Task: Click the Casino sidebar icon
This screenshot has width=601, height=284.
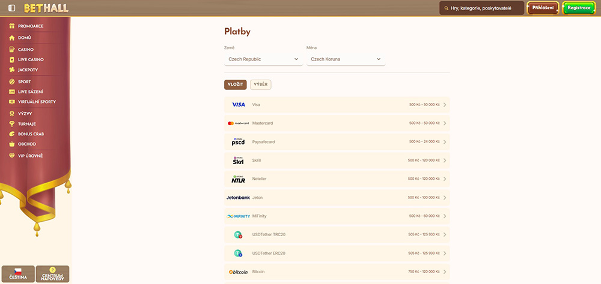Action: pyautogui.click(x=11, y=49)
